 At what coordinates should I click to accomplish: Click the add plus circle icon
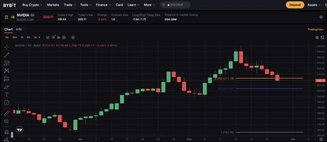click(x=73, y=37)
